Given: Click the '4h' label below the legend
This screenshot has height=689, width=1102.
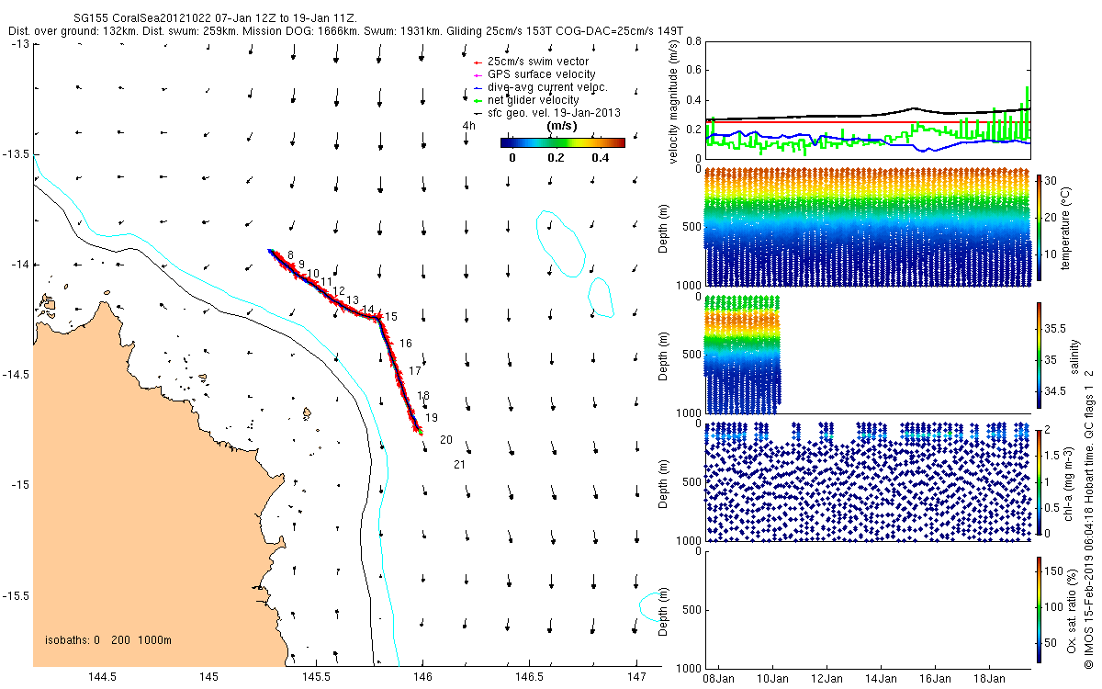Looking at the screenshot, I should pos(468,126).
